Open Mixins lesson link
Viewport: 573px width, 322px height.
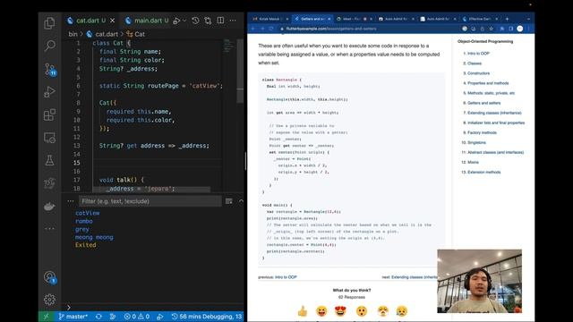[473, 162]
